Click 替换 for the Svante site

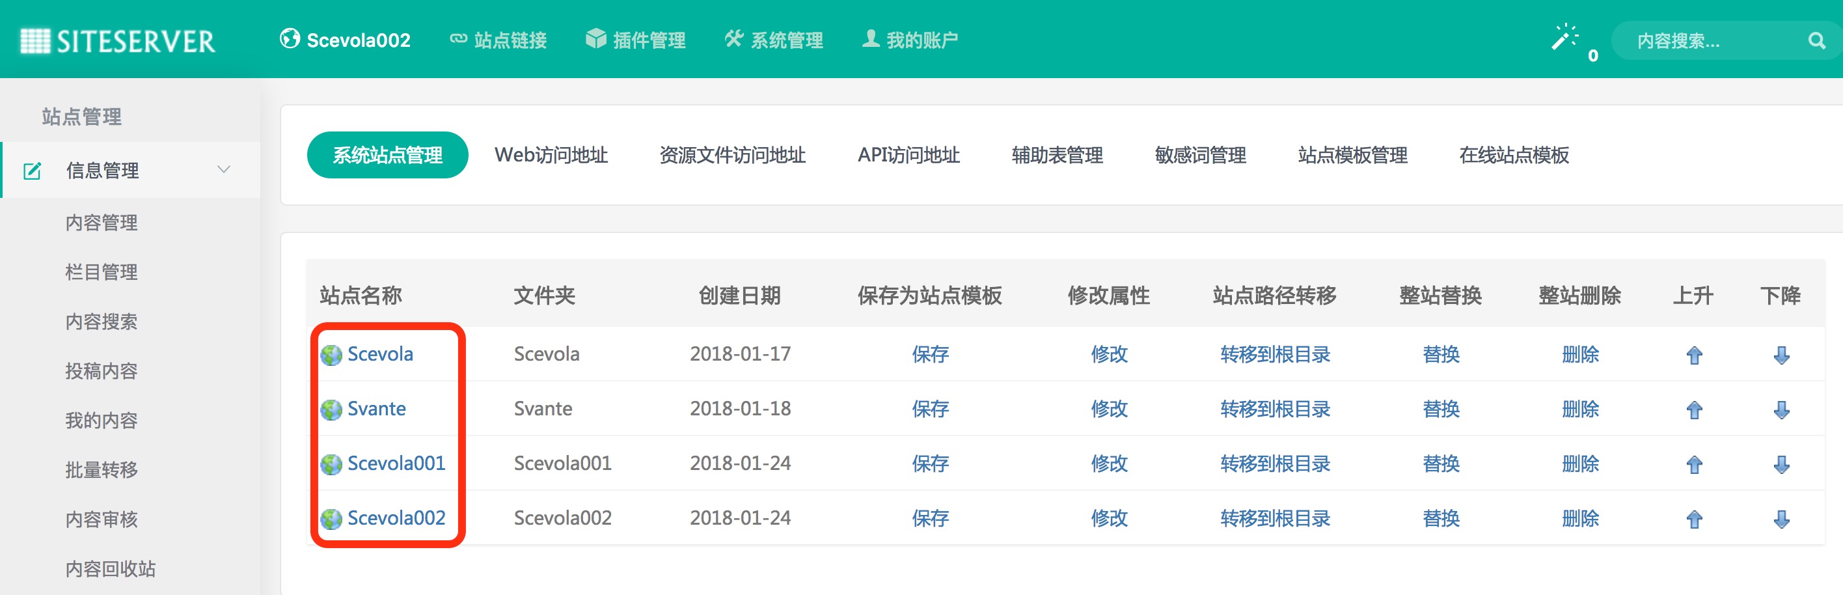[x=1441, y=409]
